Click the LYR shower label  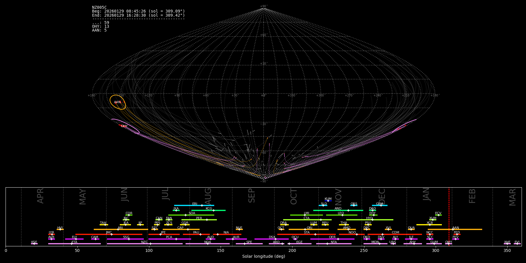click(x=51, y=233)
